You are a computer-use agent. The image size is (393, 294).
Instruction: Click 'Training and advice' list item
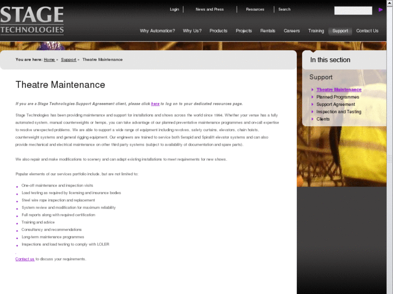[38, 222]
